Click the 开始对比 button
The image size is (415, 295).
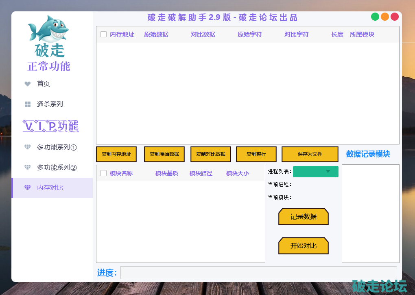tap(304, 246)
